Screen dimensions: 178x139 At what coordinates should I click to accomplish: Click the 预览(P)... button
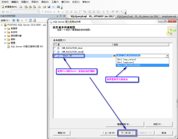click(159, 124)
